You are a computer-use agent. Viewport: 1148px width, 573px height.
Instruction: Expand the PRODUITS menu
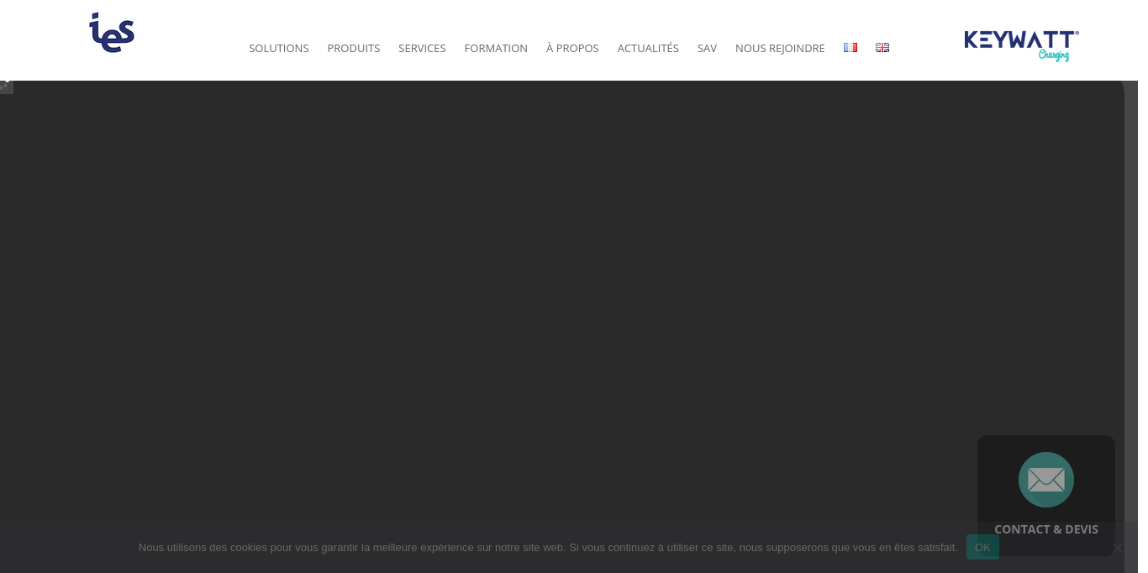[353, 49]
